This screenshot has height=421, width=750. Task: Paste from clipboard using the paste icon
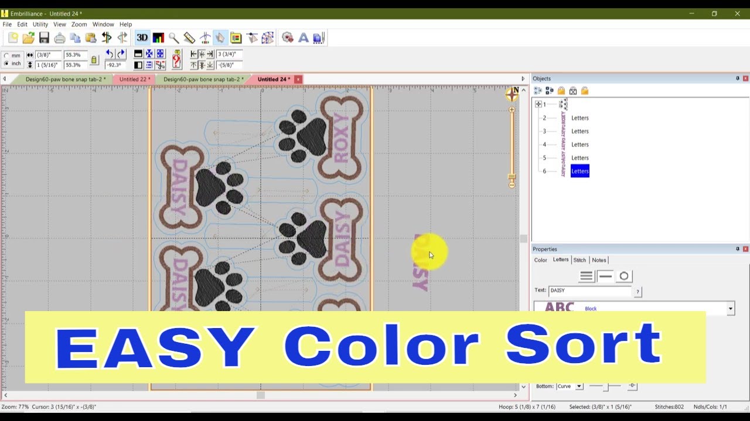tap(91, 38)
